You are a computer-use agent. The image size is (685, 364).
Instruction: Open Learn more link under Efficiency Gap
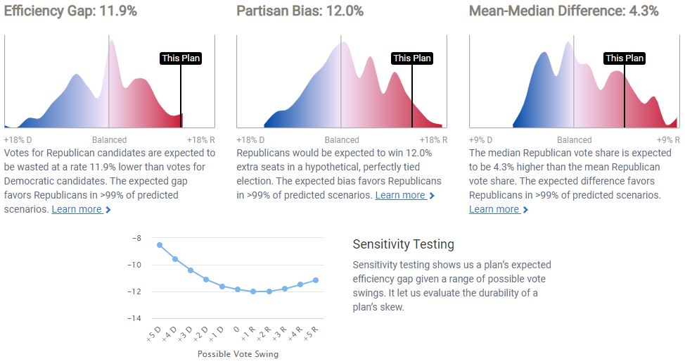[77, 209]
